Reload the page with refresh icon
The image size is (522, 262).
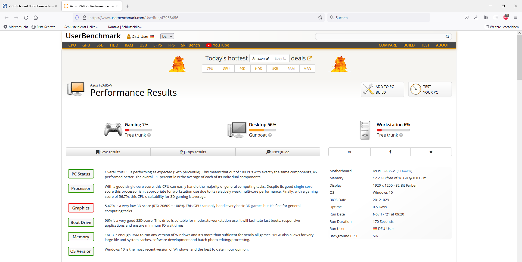coord(26,18)
